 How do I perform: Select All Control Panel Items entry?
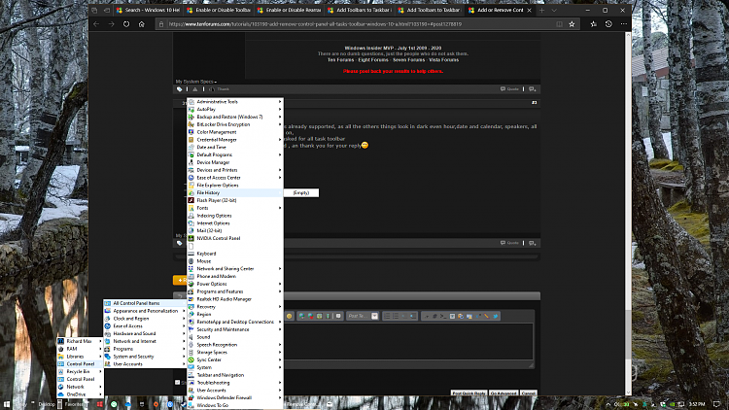click(x=145, y=303)
